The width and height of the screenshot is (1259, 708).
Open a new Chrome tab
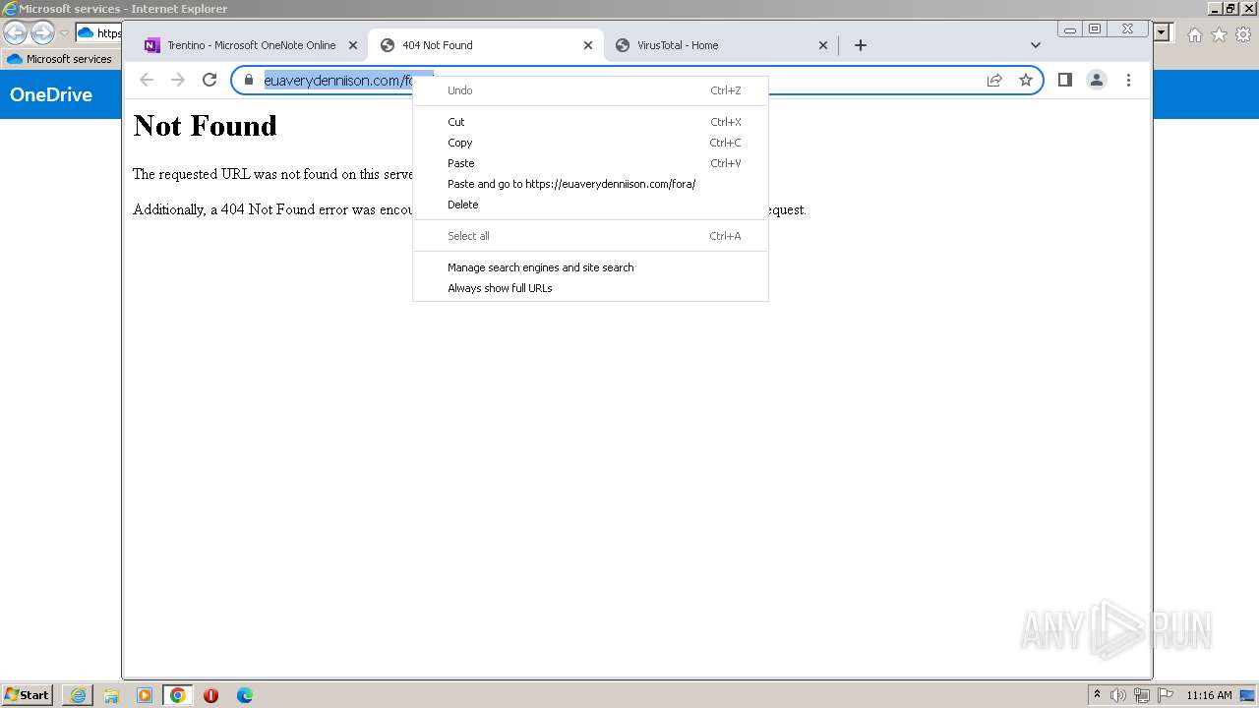click(861, 45)
